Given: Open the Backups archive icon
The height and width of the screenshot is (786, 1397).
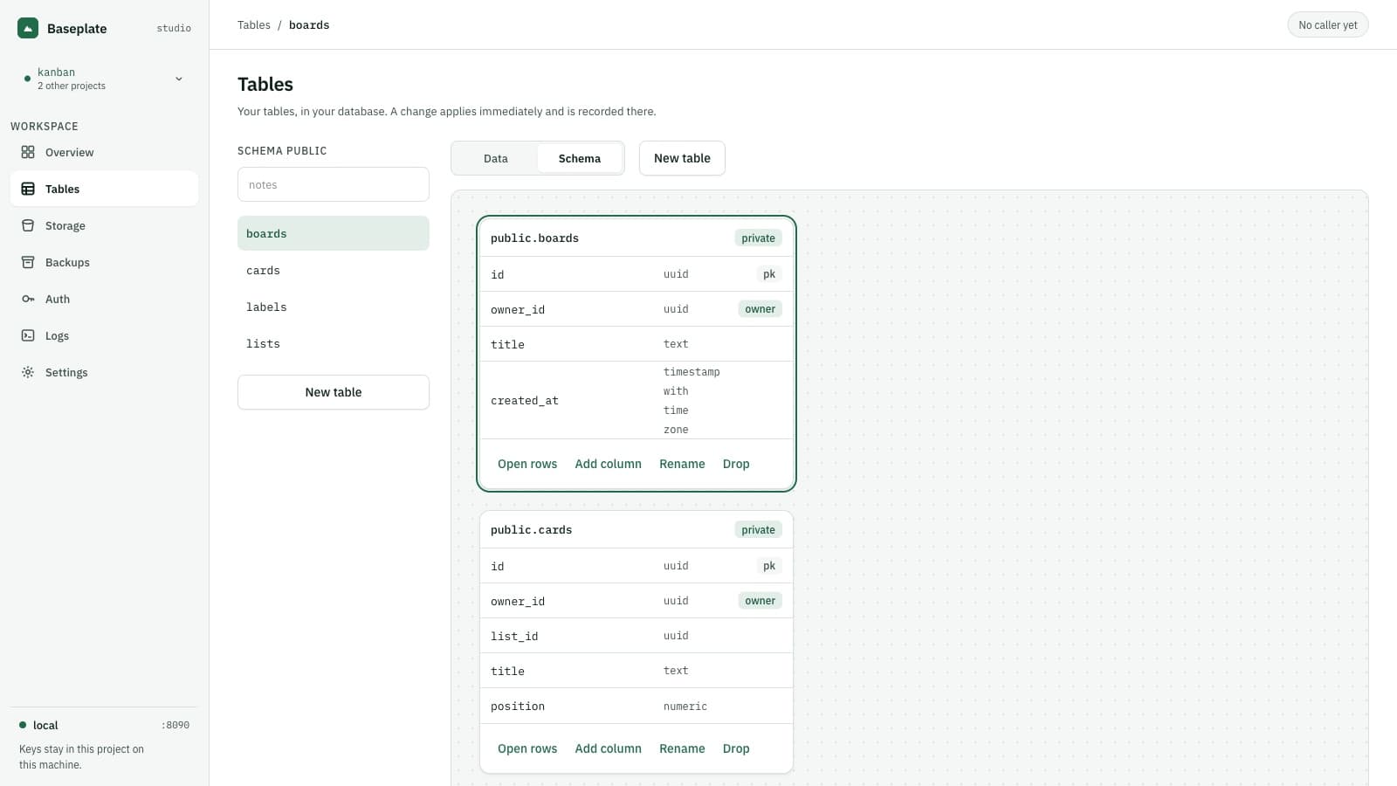Looking at the screenshot, I should coord(28,262).
